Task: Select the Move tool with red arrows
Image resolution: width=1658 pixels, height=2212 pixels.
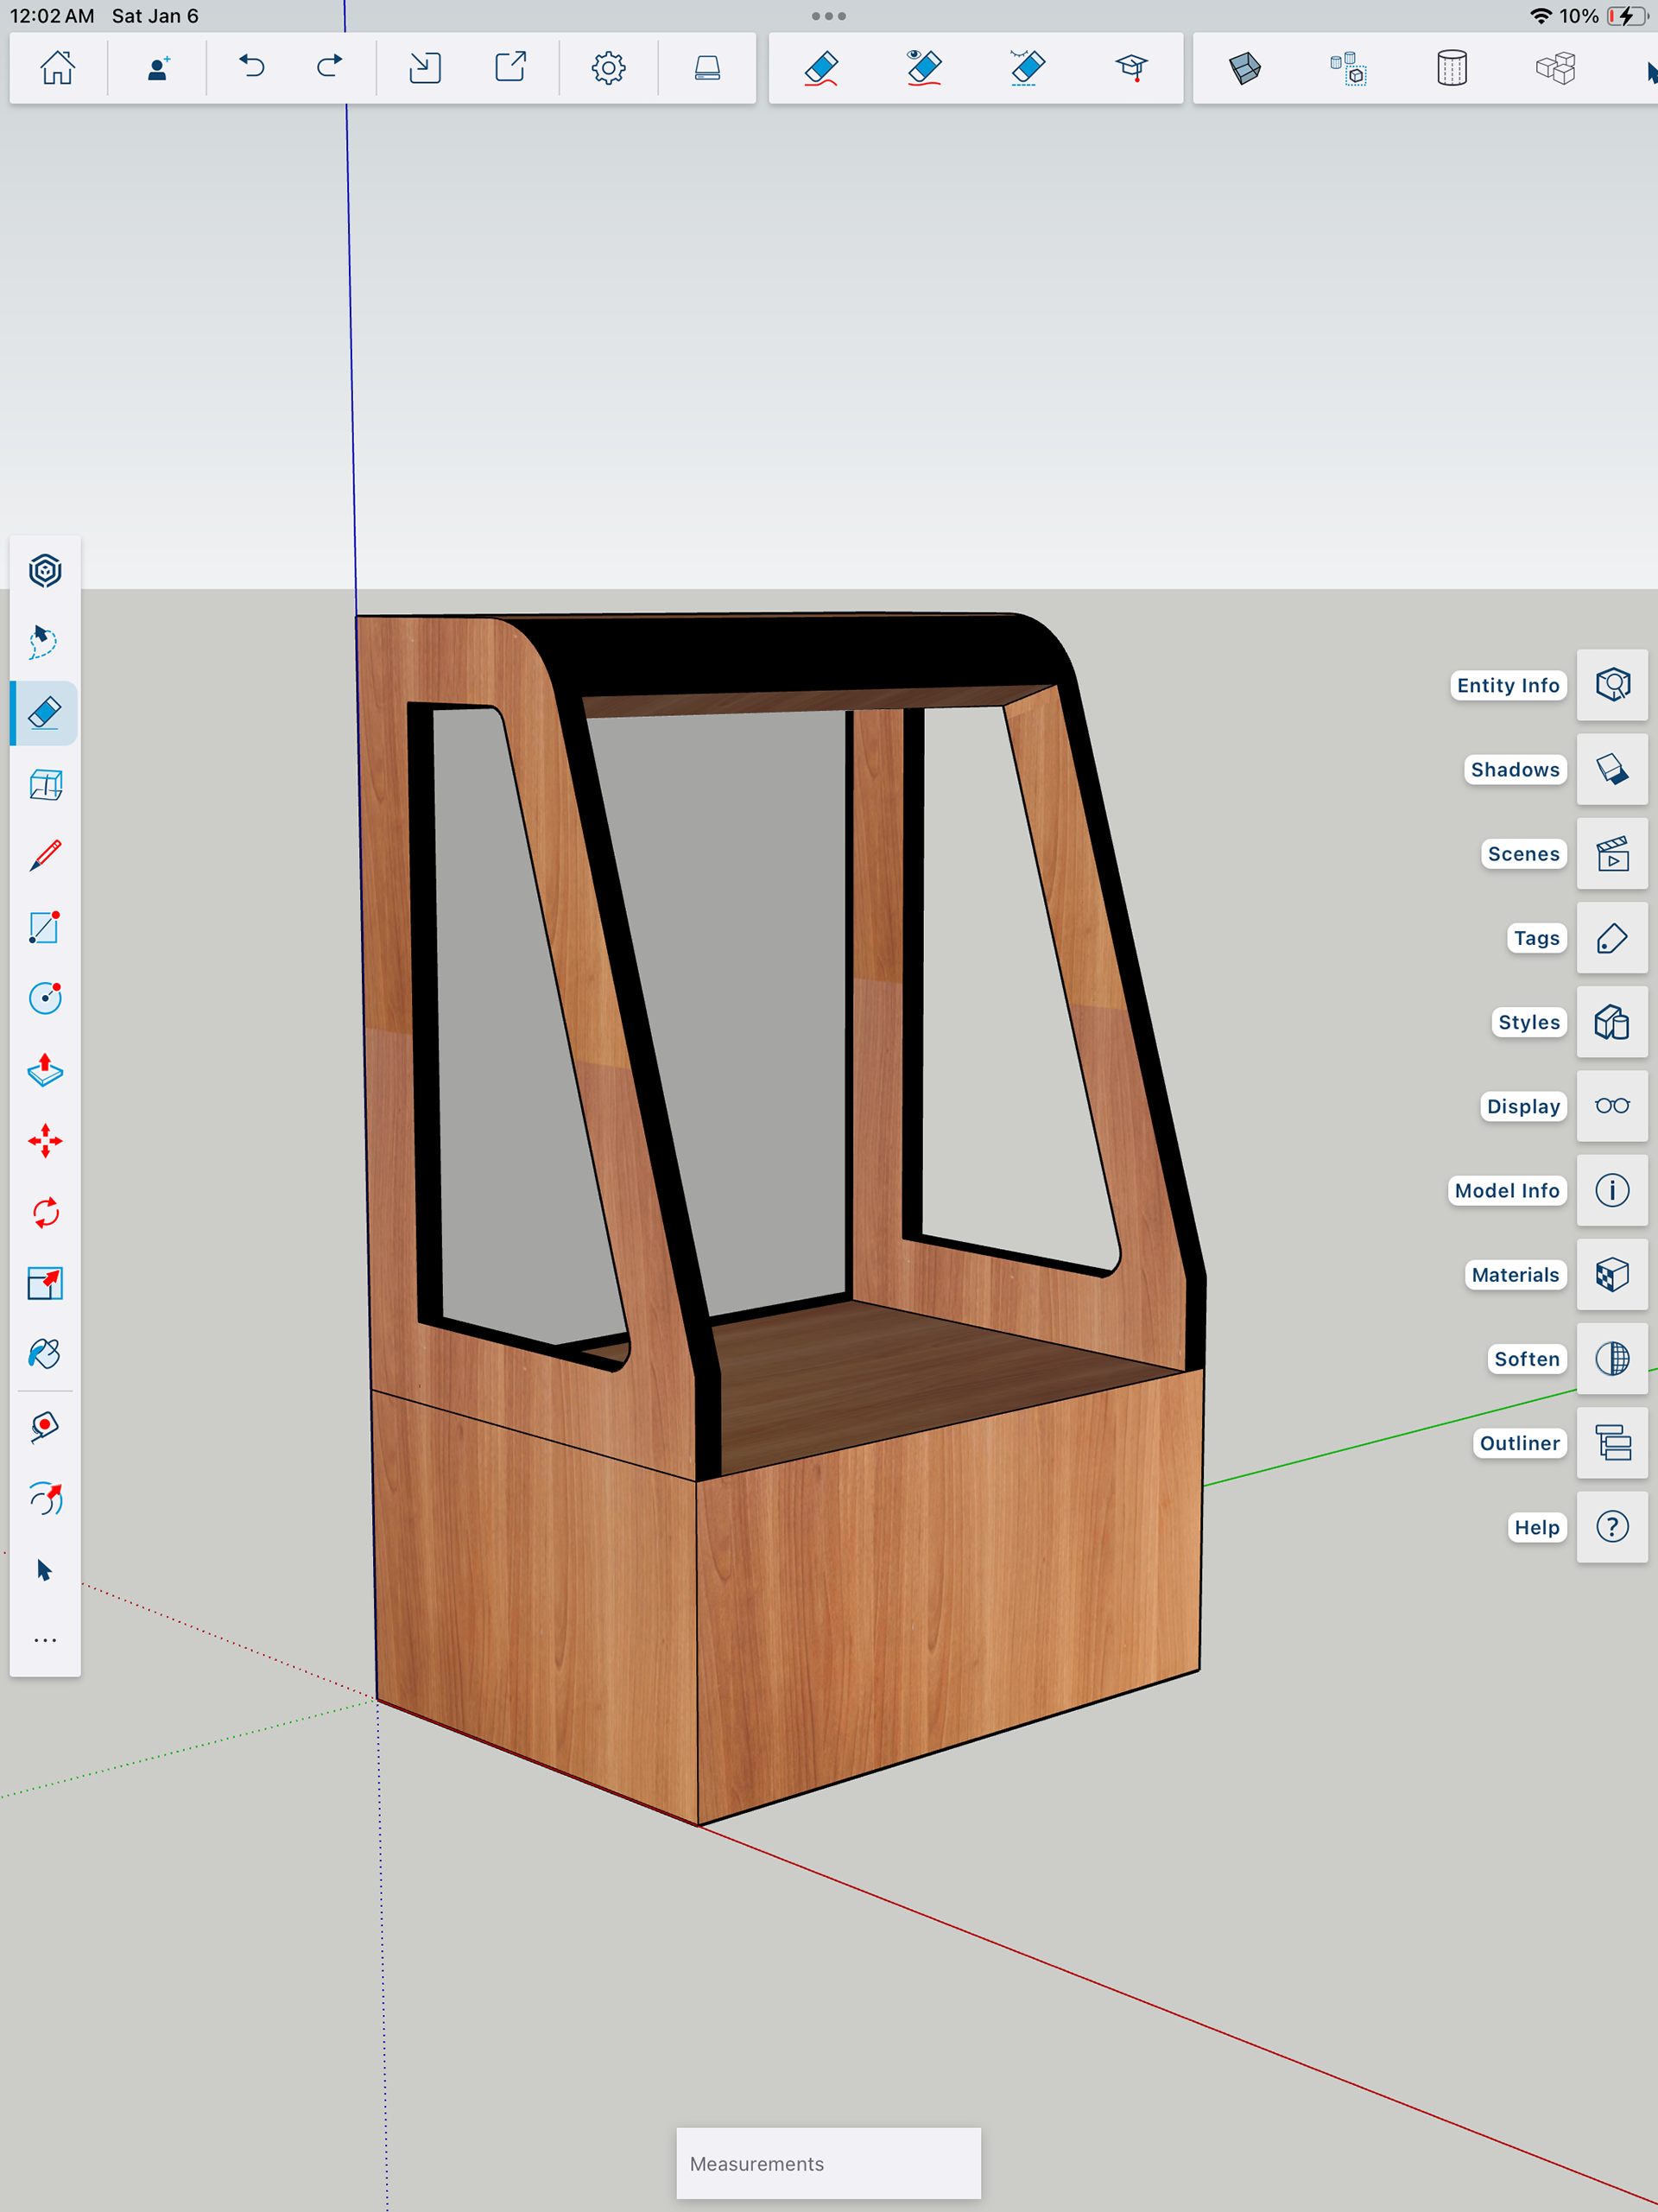Action: point(45,1141)
